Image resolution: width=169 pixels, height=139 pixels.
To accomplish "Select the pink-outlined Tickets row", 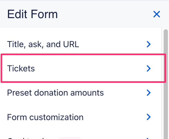I will pos(80,68).
